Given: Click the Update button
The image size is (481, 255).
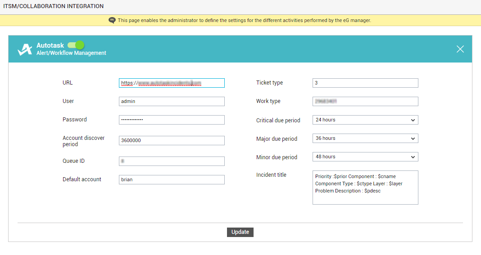Looking at the screenshot, I should click(240, 232).
